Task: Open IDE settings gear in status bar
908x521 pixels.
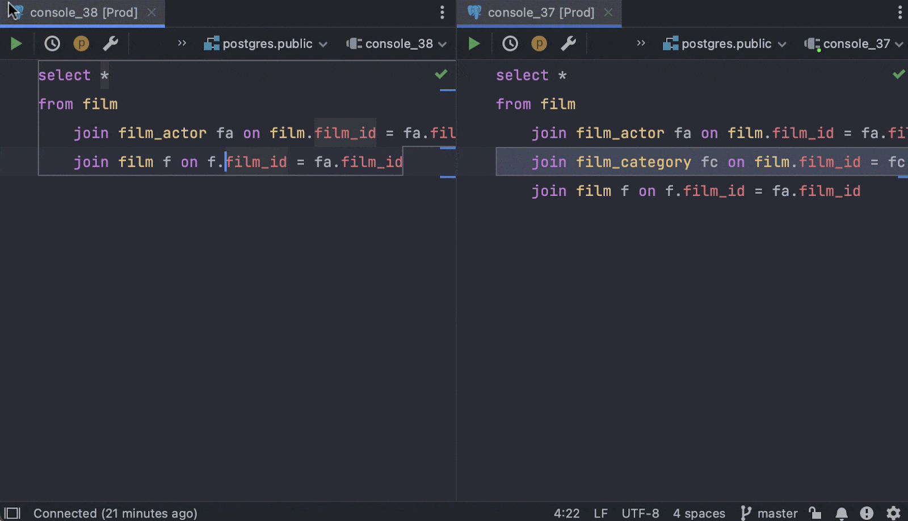Action: pos(893,513)
